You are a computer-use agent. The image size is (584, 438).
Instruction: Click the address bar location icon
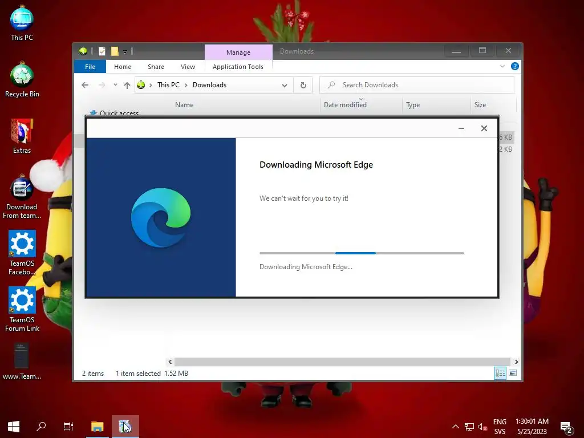pyautogui.click(x=141, y=85)
